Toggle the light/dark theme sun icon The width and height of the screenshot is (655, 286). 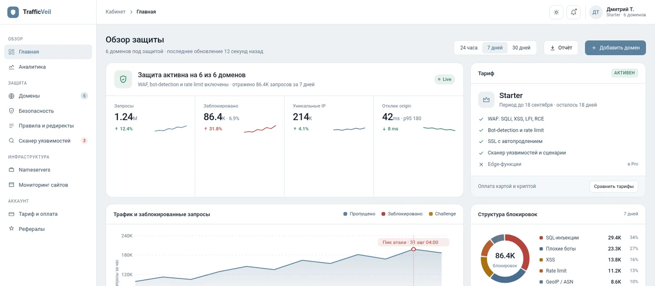pyautogui.click(x=556, y=12)
